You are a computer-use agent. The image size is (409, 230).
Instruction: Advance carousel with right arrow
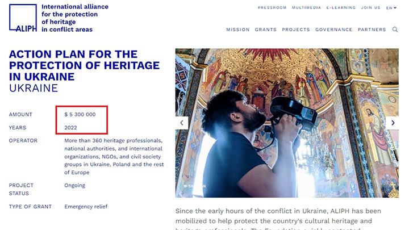click(x=393, y=123)
